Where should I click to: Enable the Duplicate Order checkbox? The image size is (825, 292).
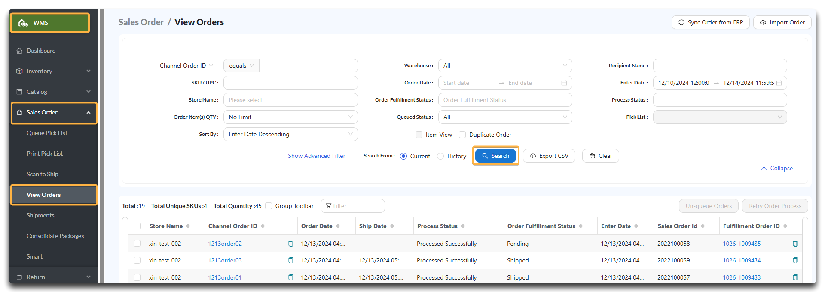pos(462,135)
